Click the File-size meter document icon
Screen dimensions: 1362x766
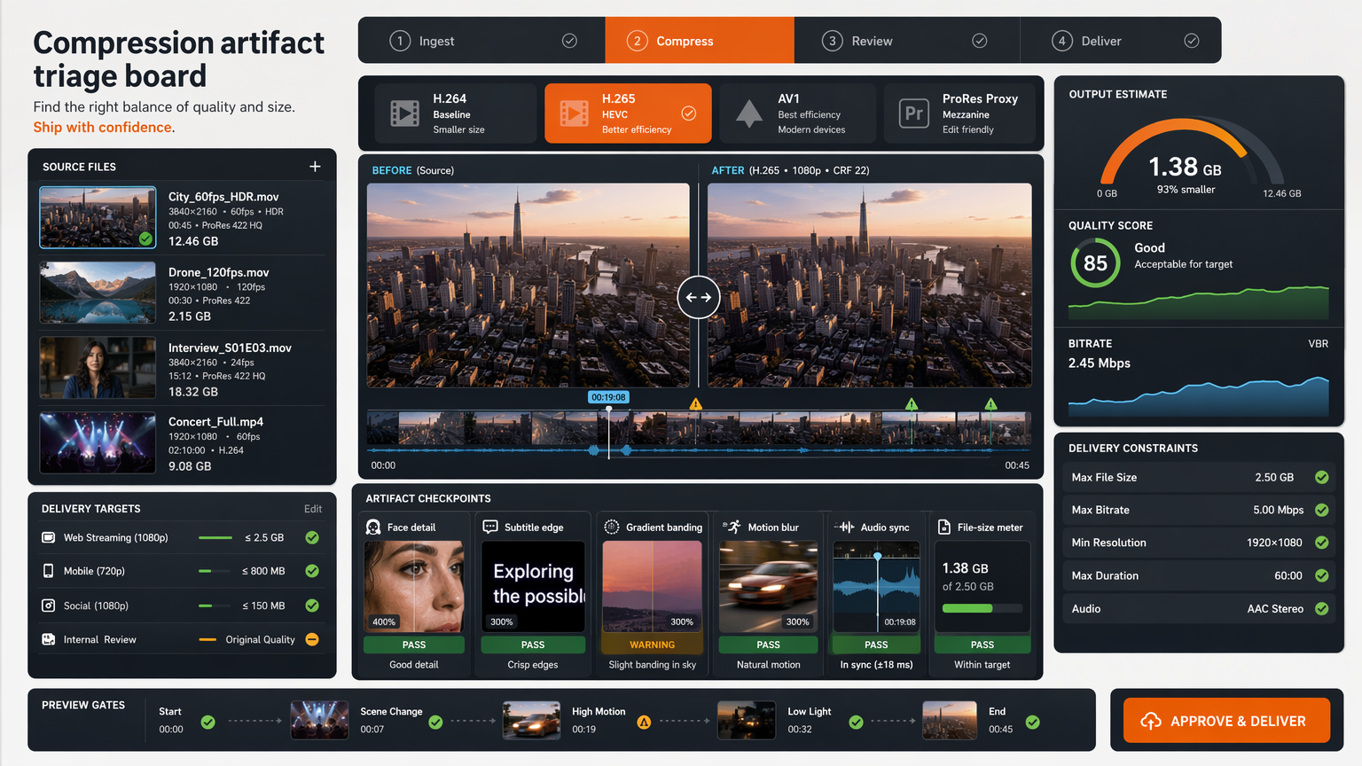pos(944,527)
